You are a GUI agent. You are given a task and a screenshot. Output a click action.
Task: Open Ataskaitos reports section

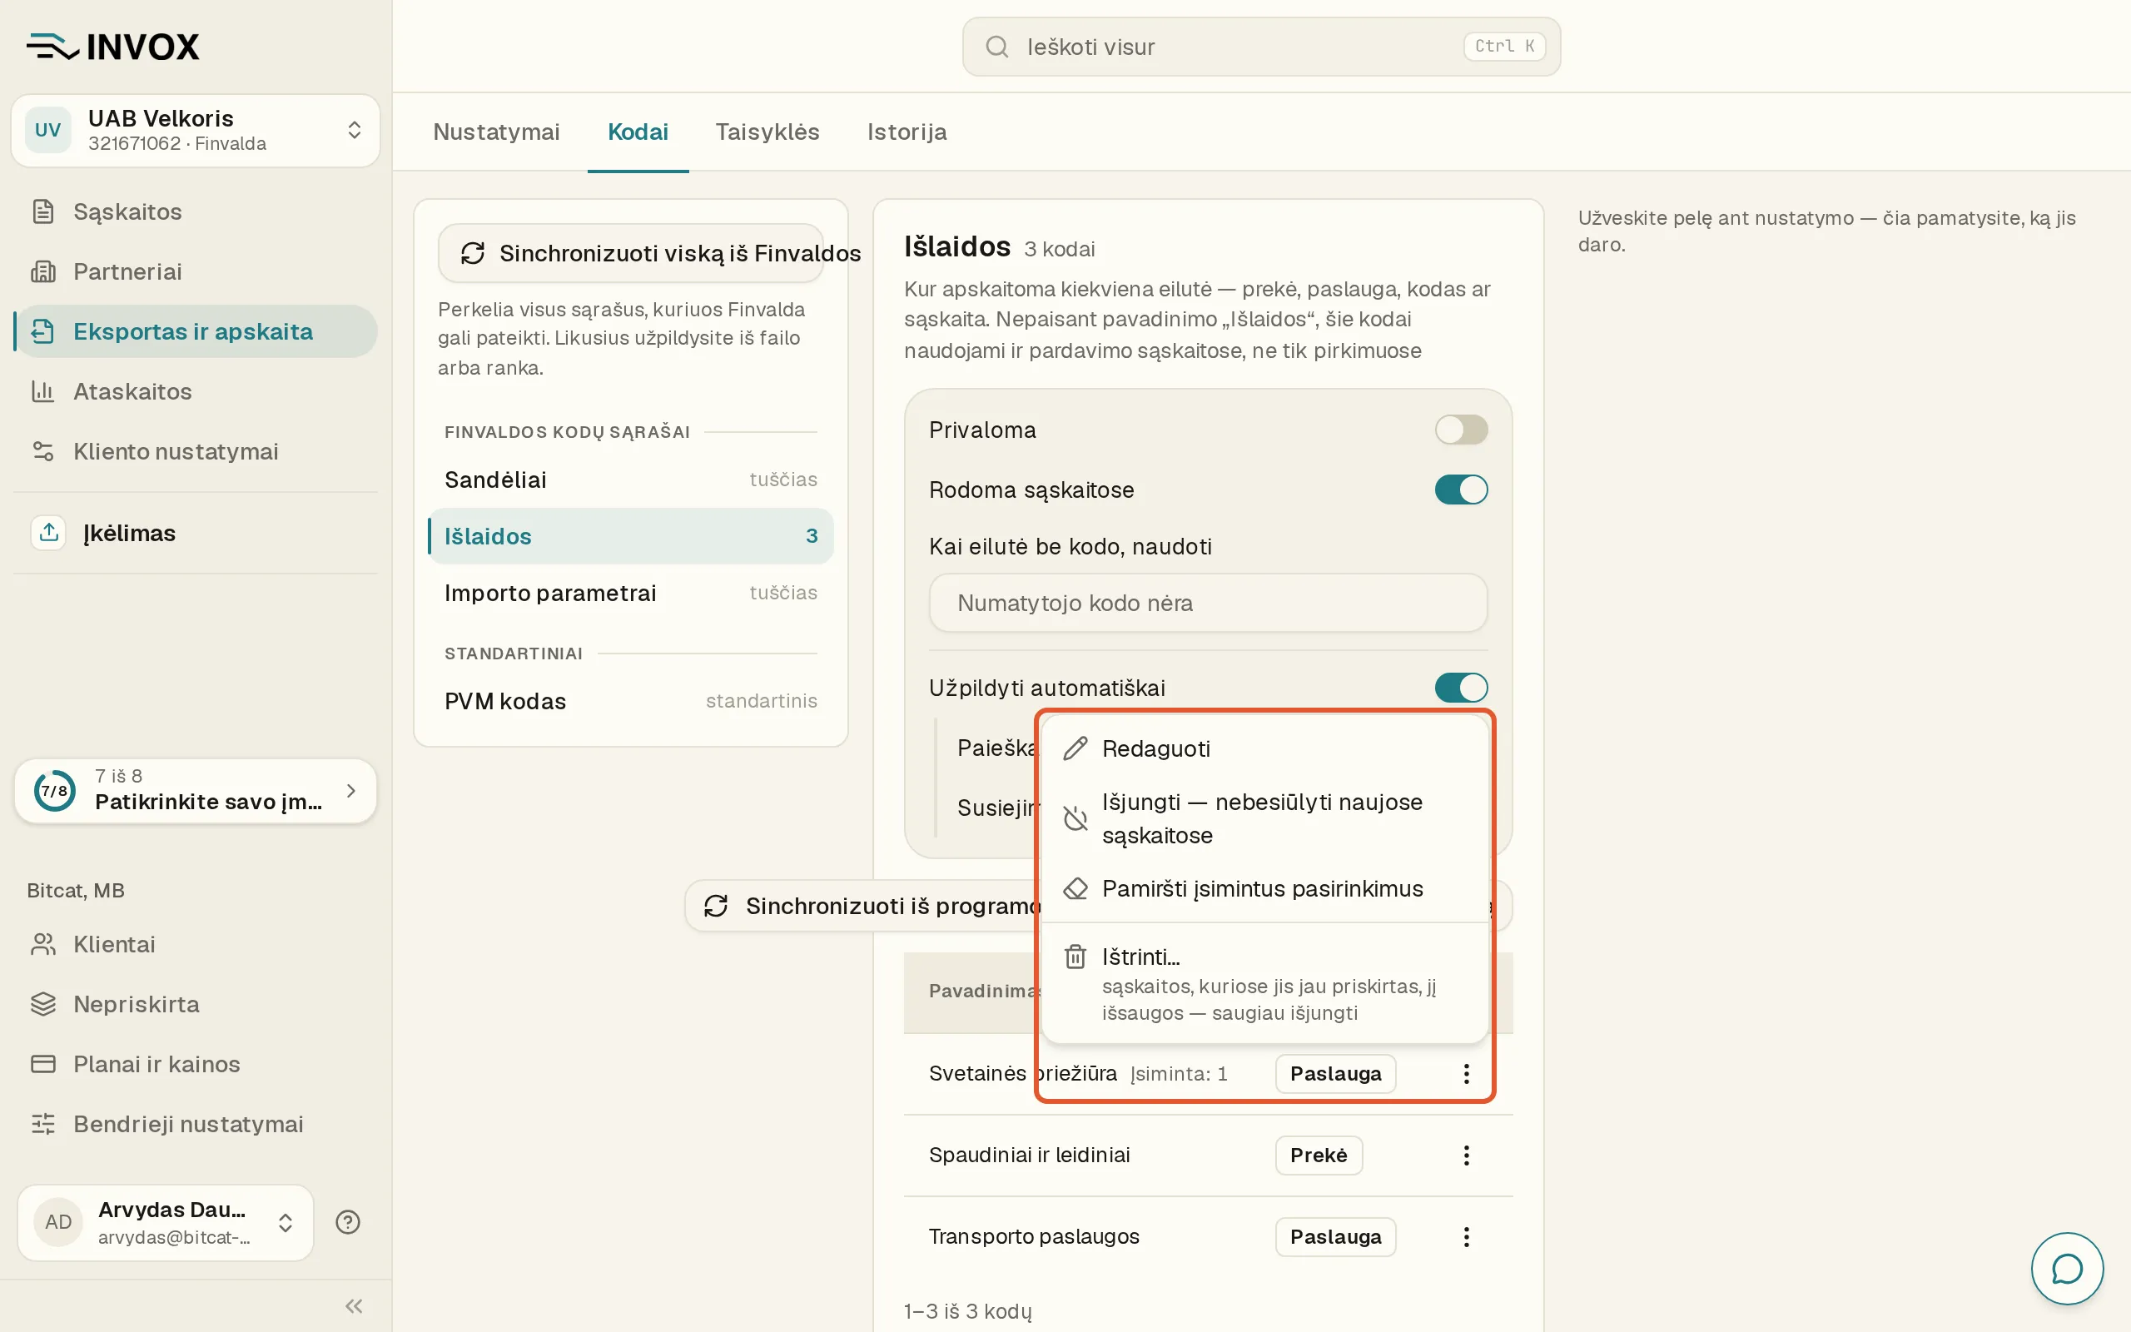point(196,391)
